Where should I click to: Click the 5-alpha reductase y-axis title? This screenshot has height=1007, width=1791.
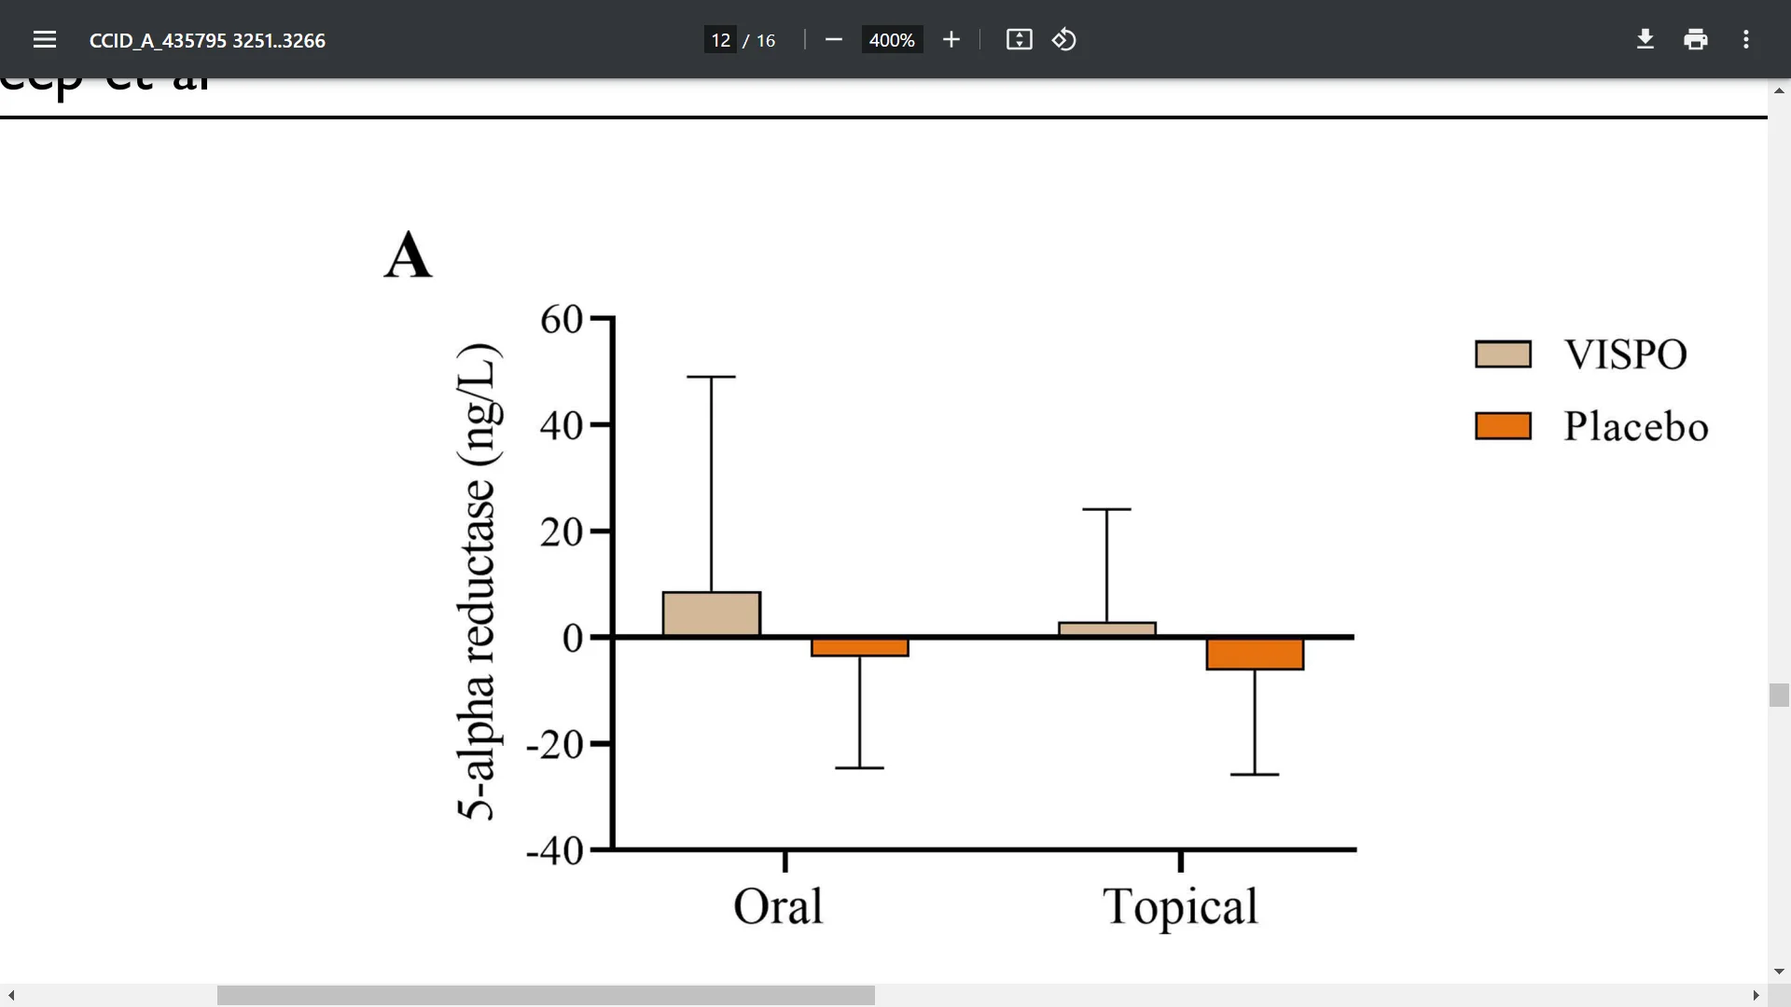click(x=478, y=582)
